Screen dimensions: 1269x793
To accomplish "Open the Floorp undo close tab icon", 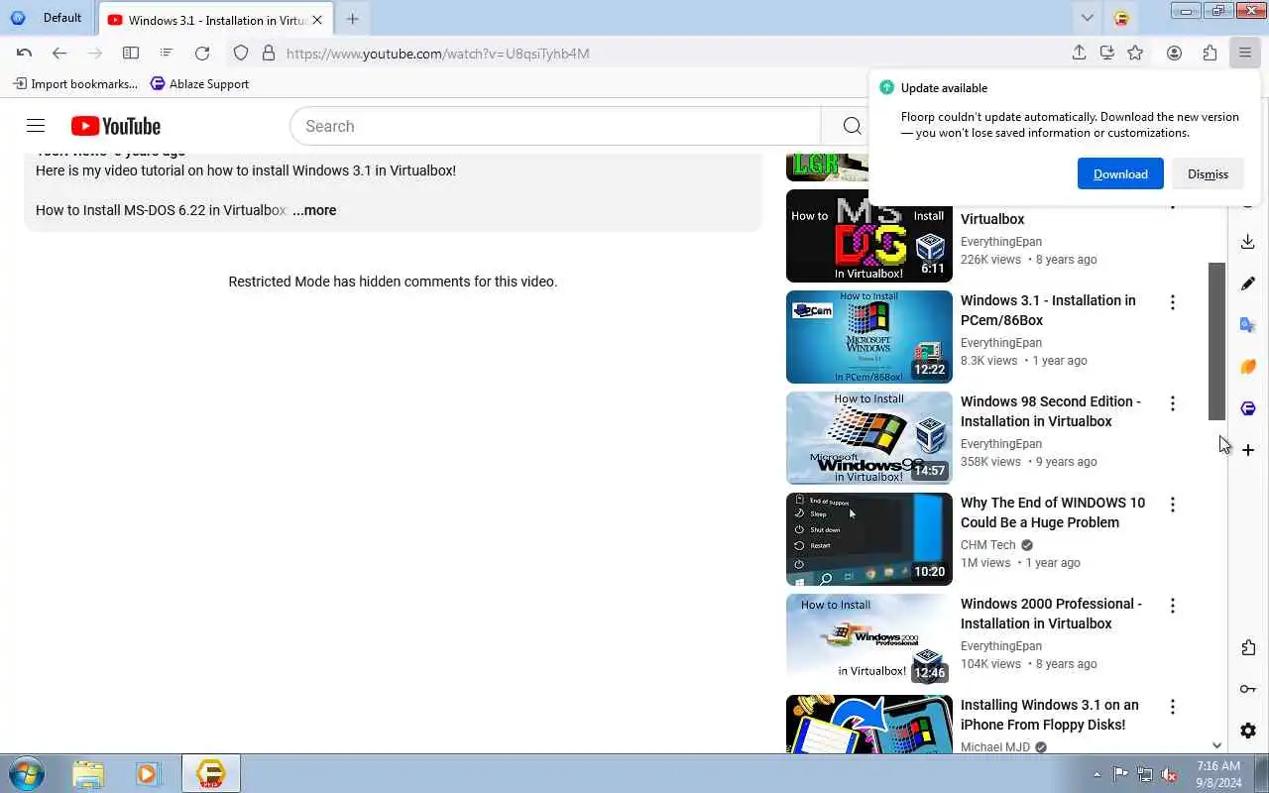I will pos(25,54).
